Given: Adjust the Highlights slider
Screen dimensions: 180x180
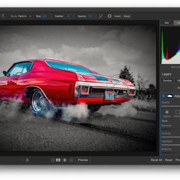Looking at the screenshot, I should coord(170,145).
